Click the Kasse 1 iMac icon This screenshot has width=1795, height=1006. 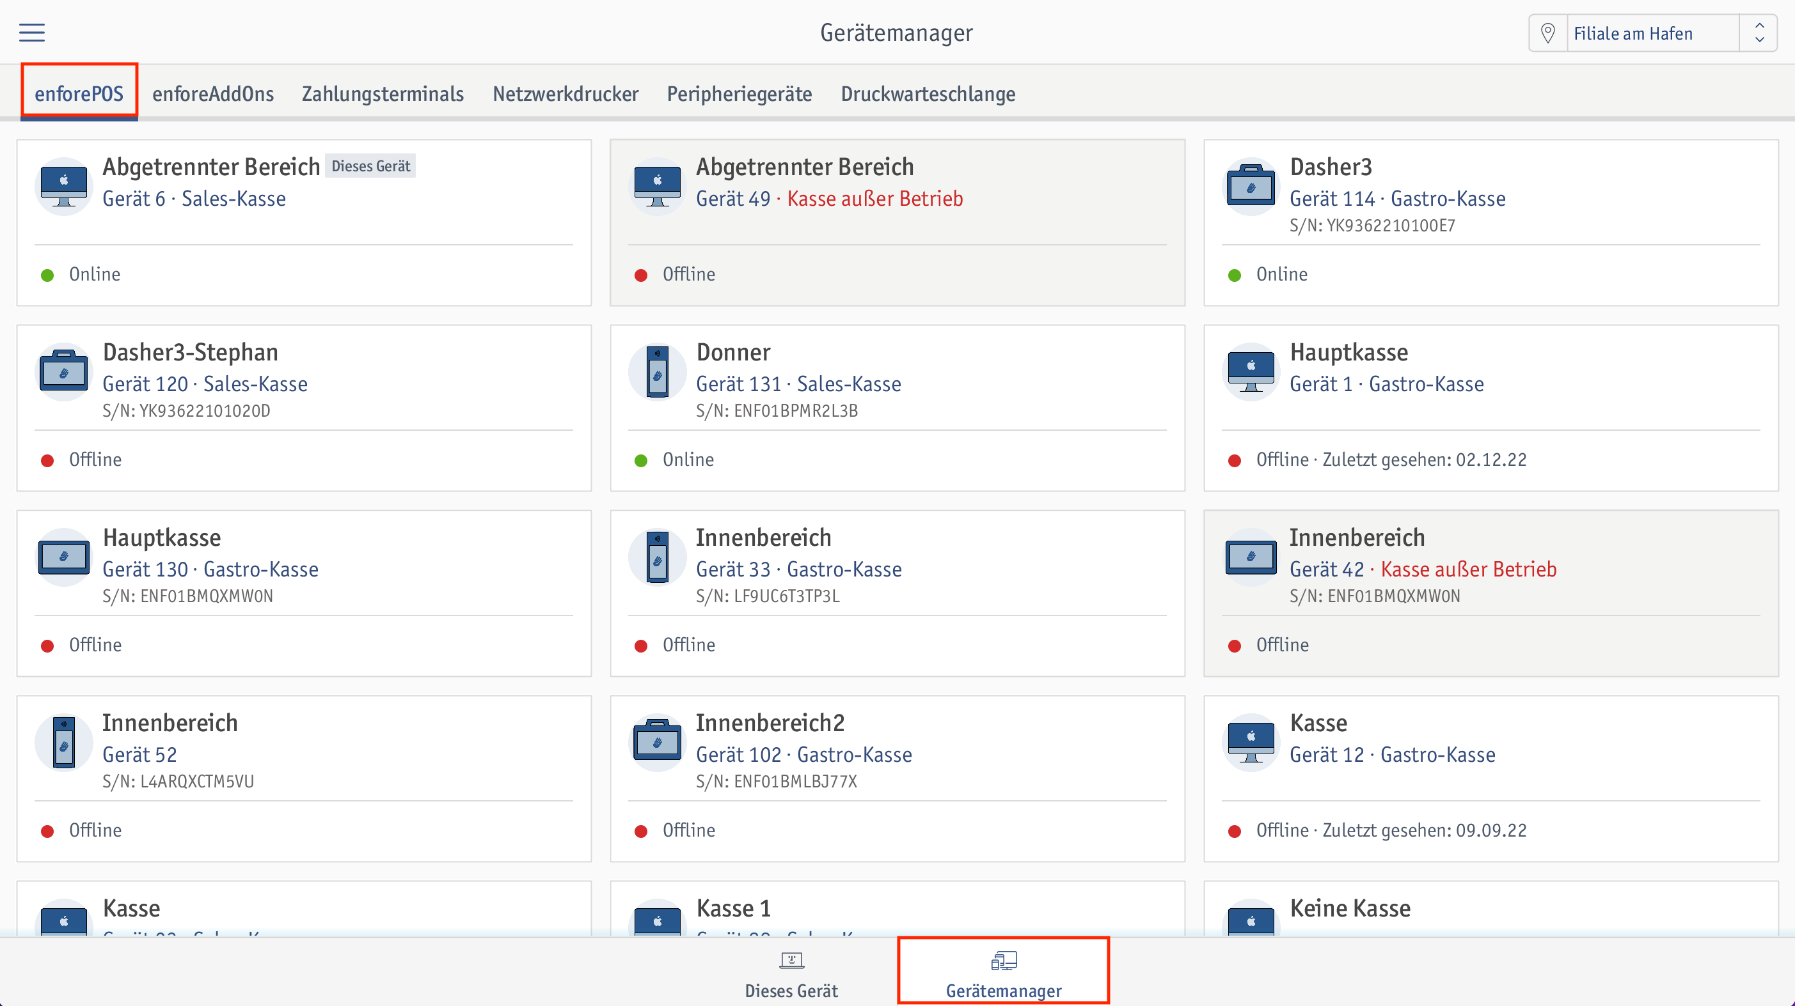[x=657, y=918]
